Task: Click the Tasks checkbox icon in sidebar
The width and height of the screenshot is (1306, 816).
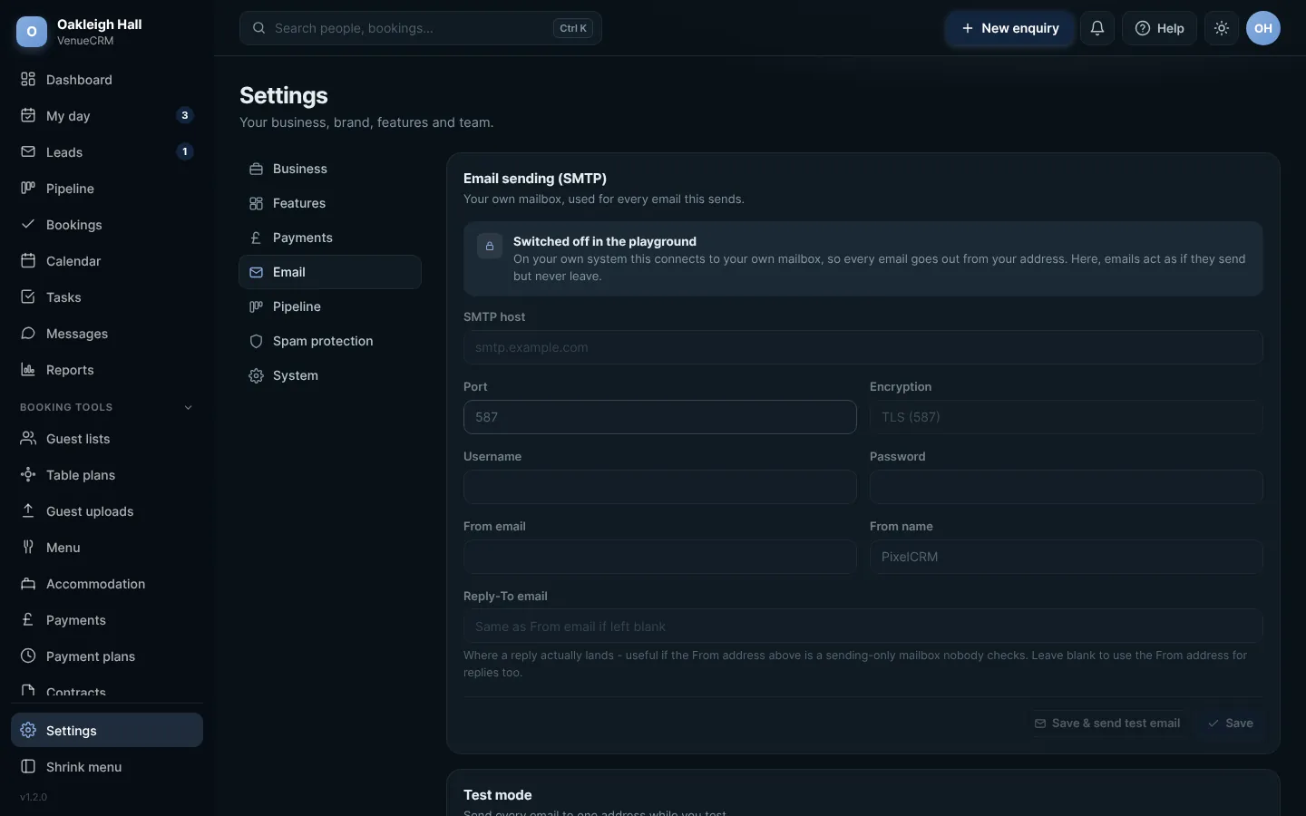Action: coord(28,297)
